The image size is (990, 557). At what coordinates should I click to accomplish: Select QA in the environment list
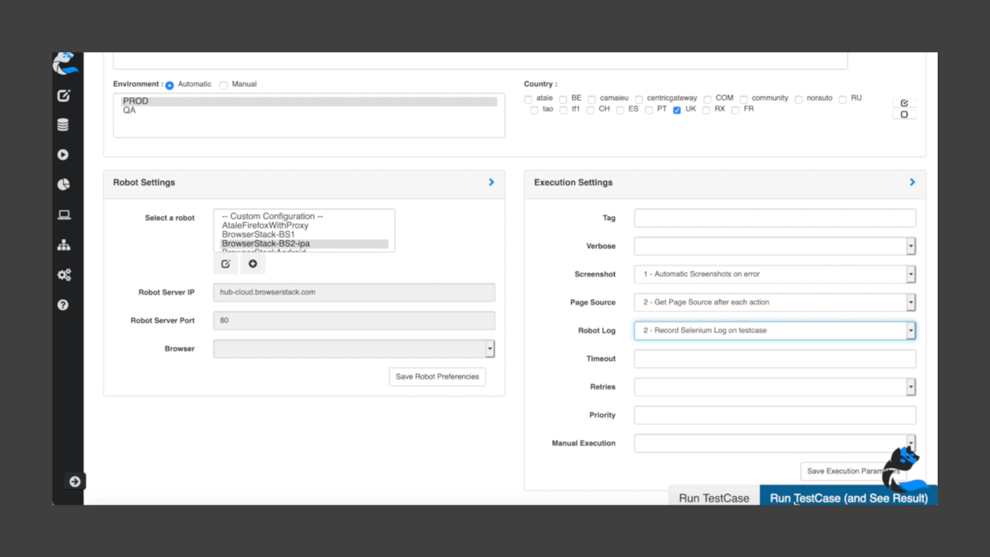point(309,110)
